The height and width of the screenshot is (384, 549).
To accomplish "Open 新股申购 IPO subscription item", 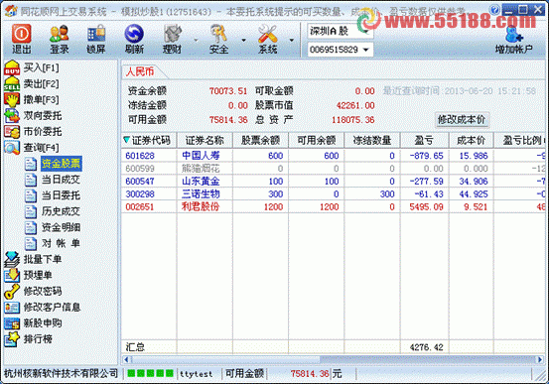I will pos(33,323).
